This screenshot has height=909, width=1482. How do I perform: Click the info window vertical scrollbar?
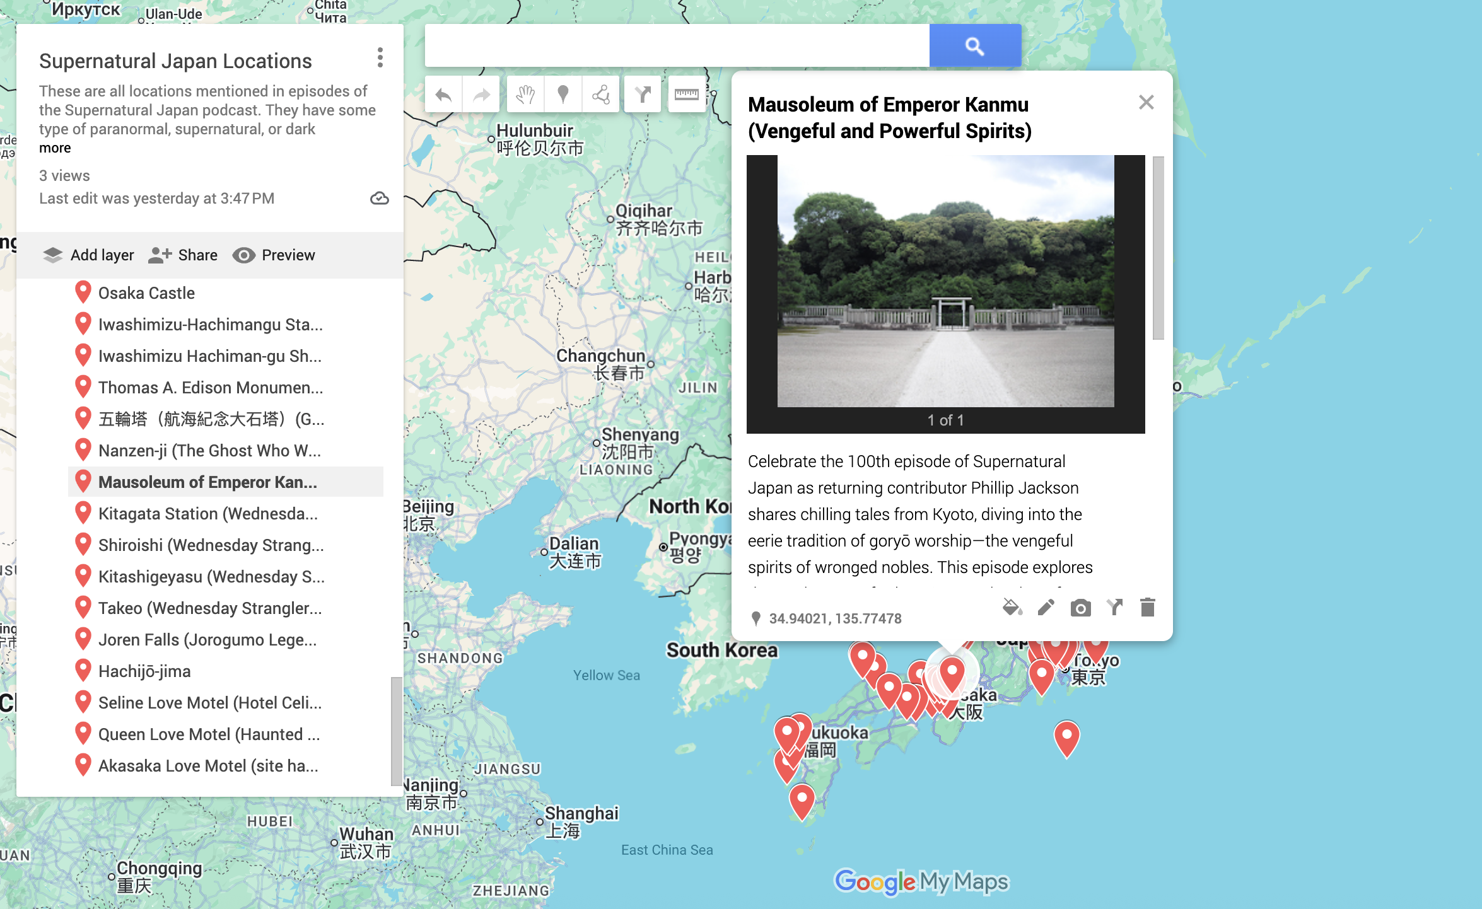pyautogui.click(x=1158, y=248)
